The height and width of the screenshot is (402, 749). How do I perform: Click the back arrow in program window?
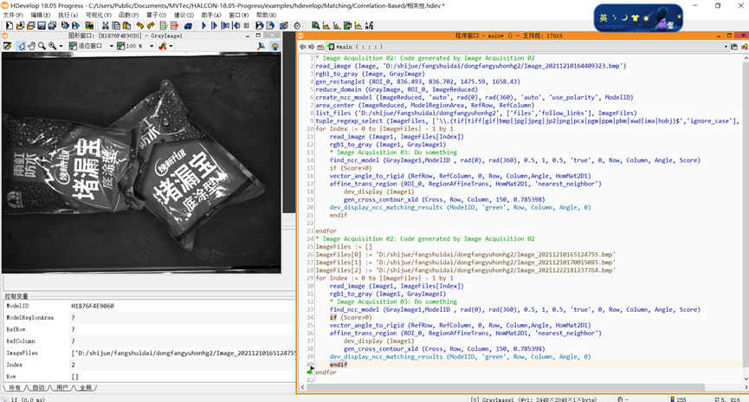pyautogui.click(x=302, y=47)
